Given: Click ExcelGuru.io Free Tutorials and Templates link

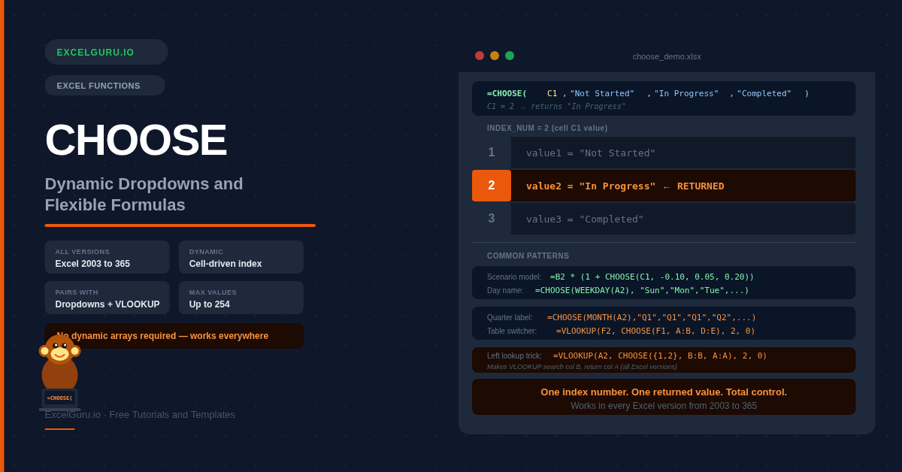Looking at the screenshot, I should click(x=140, y=415).
